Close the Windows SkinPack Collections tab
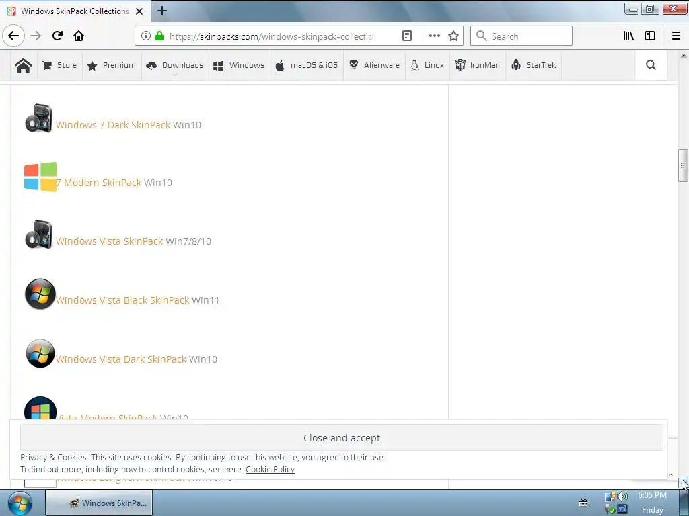This screenshot has width=689, height=516. 139,11
